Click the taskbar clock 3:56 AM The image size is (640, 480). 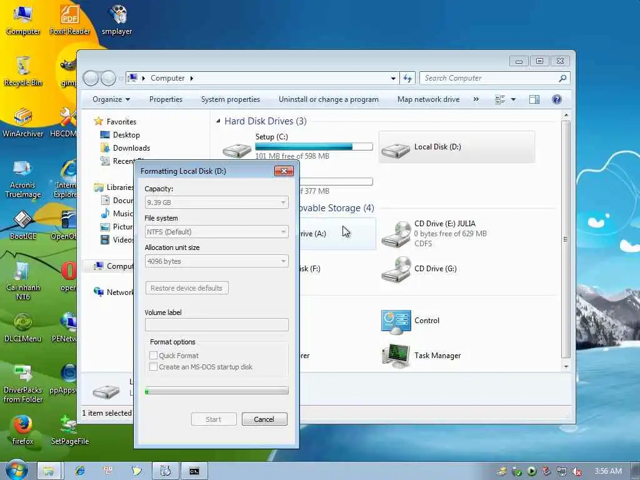[607, 471]
